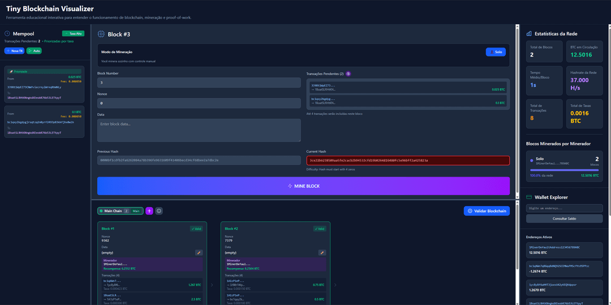Screen dimensions: 611x305
Task: Click the Wallet Explorer card icon
Action: pos(528,197)
